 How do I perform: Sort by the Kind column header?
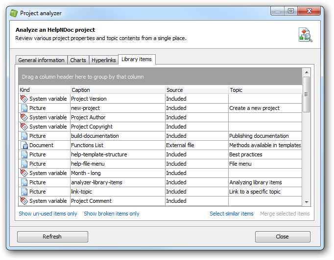(x=44, y=90)
